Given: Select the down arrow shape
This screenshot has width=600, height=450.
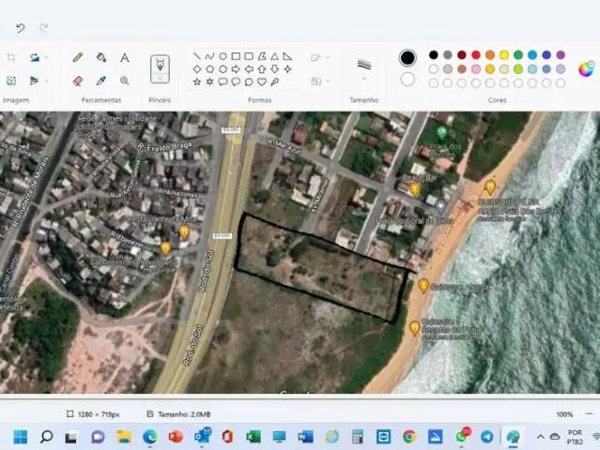Looking at the screenshot, I should [274, 69].
